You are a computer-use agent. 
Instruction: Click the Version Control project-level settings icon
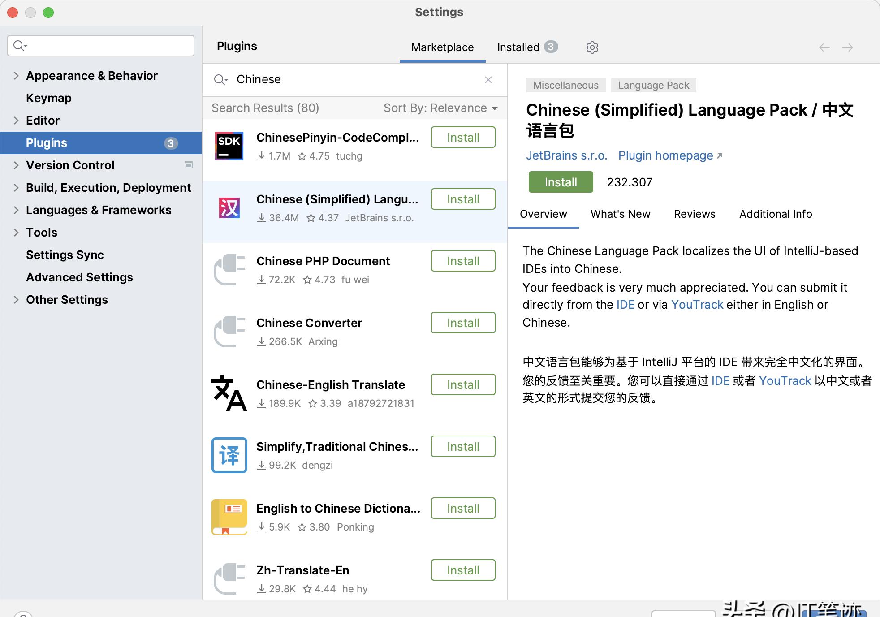click(x=189, y=165)
